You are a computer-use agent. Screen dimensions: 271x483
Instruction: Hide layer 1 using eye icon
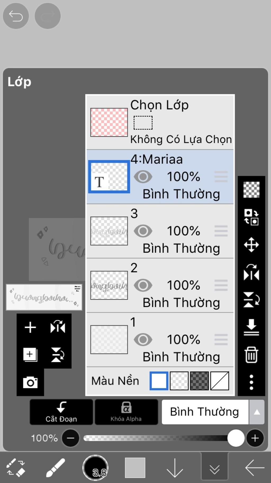tap(143, 340)
